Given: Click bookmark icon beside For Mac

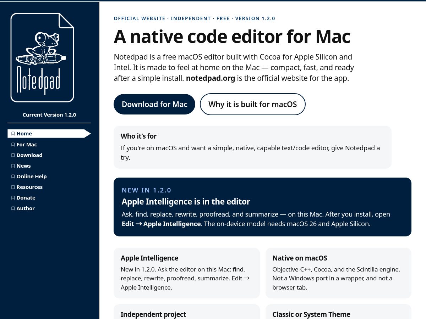Looking at the screenshot, I should (13, 145).
